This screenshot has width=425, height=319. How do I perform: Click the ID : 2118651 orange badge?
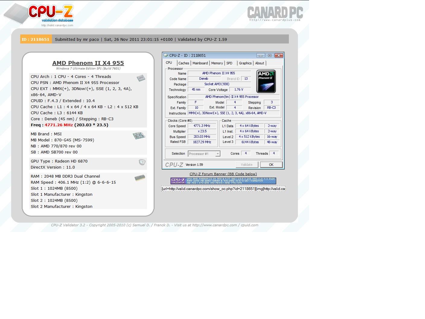click(36, 39)
